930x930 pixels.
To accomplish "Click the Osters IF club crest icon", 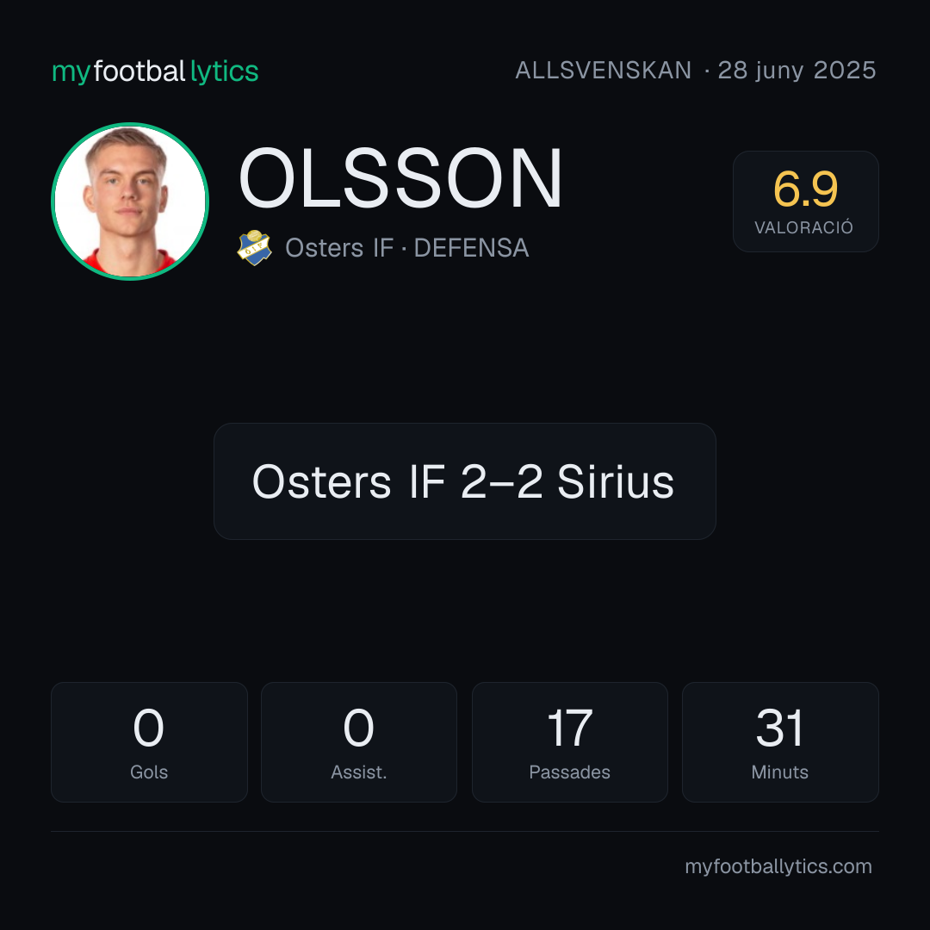I will click(x=254, y=247).
